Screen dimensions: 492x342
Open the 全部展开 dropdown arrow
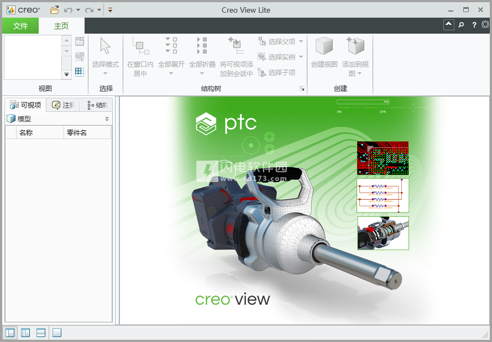tap(171, 73)
